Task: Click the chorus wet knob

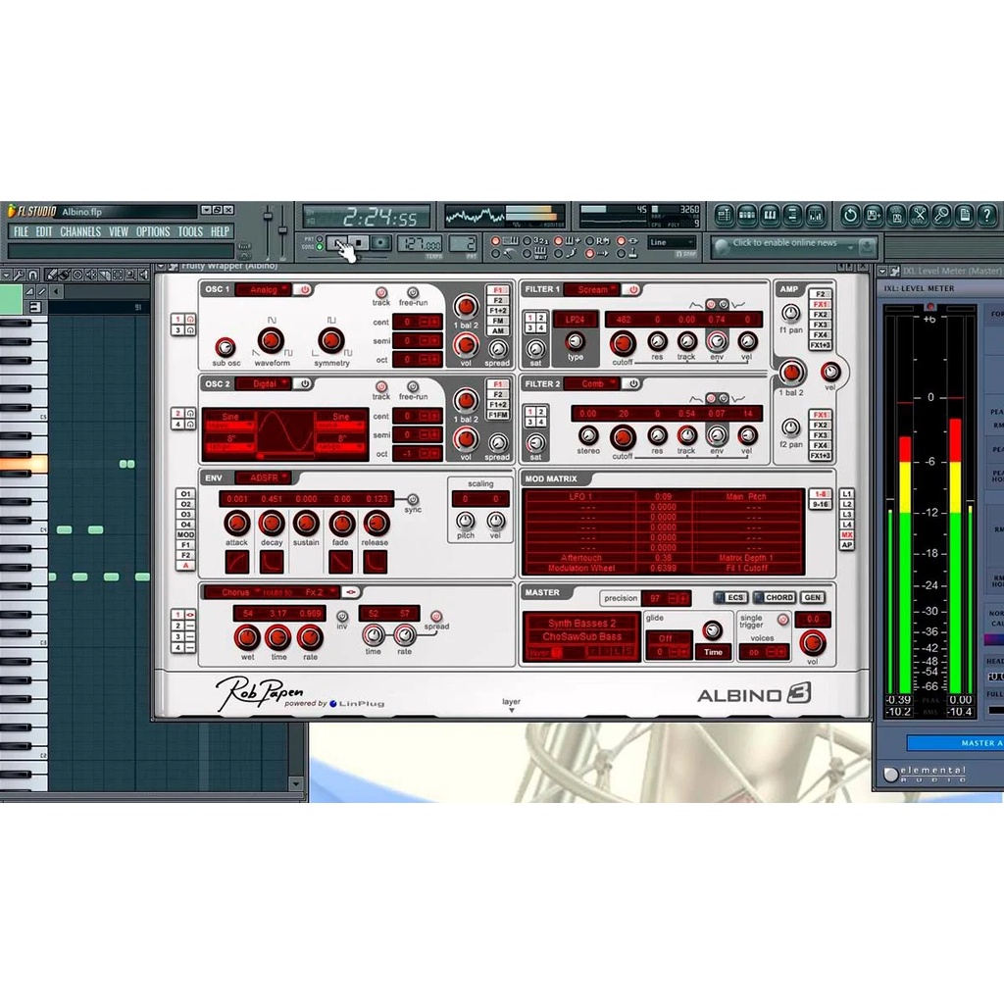Action: 247,637
